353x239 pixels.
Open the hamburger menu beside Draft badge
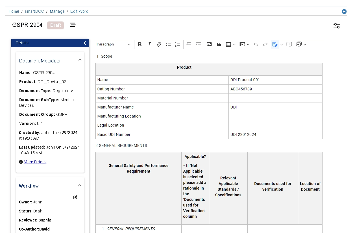coord(73,25)
